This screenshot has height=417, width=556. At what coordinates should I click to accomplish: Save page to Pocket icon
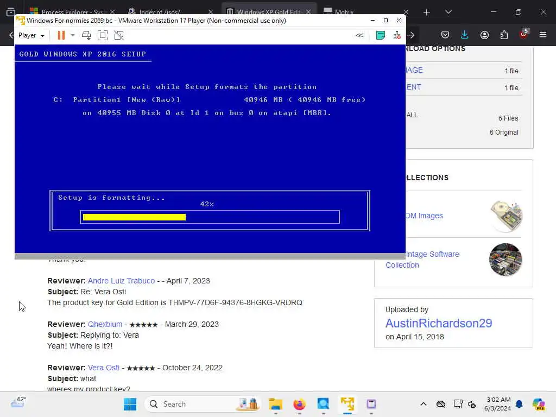pos(445,35)
